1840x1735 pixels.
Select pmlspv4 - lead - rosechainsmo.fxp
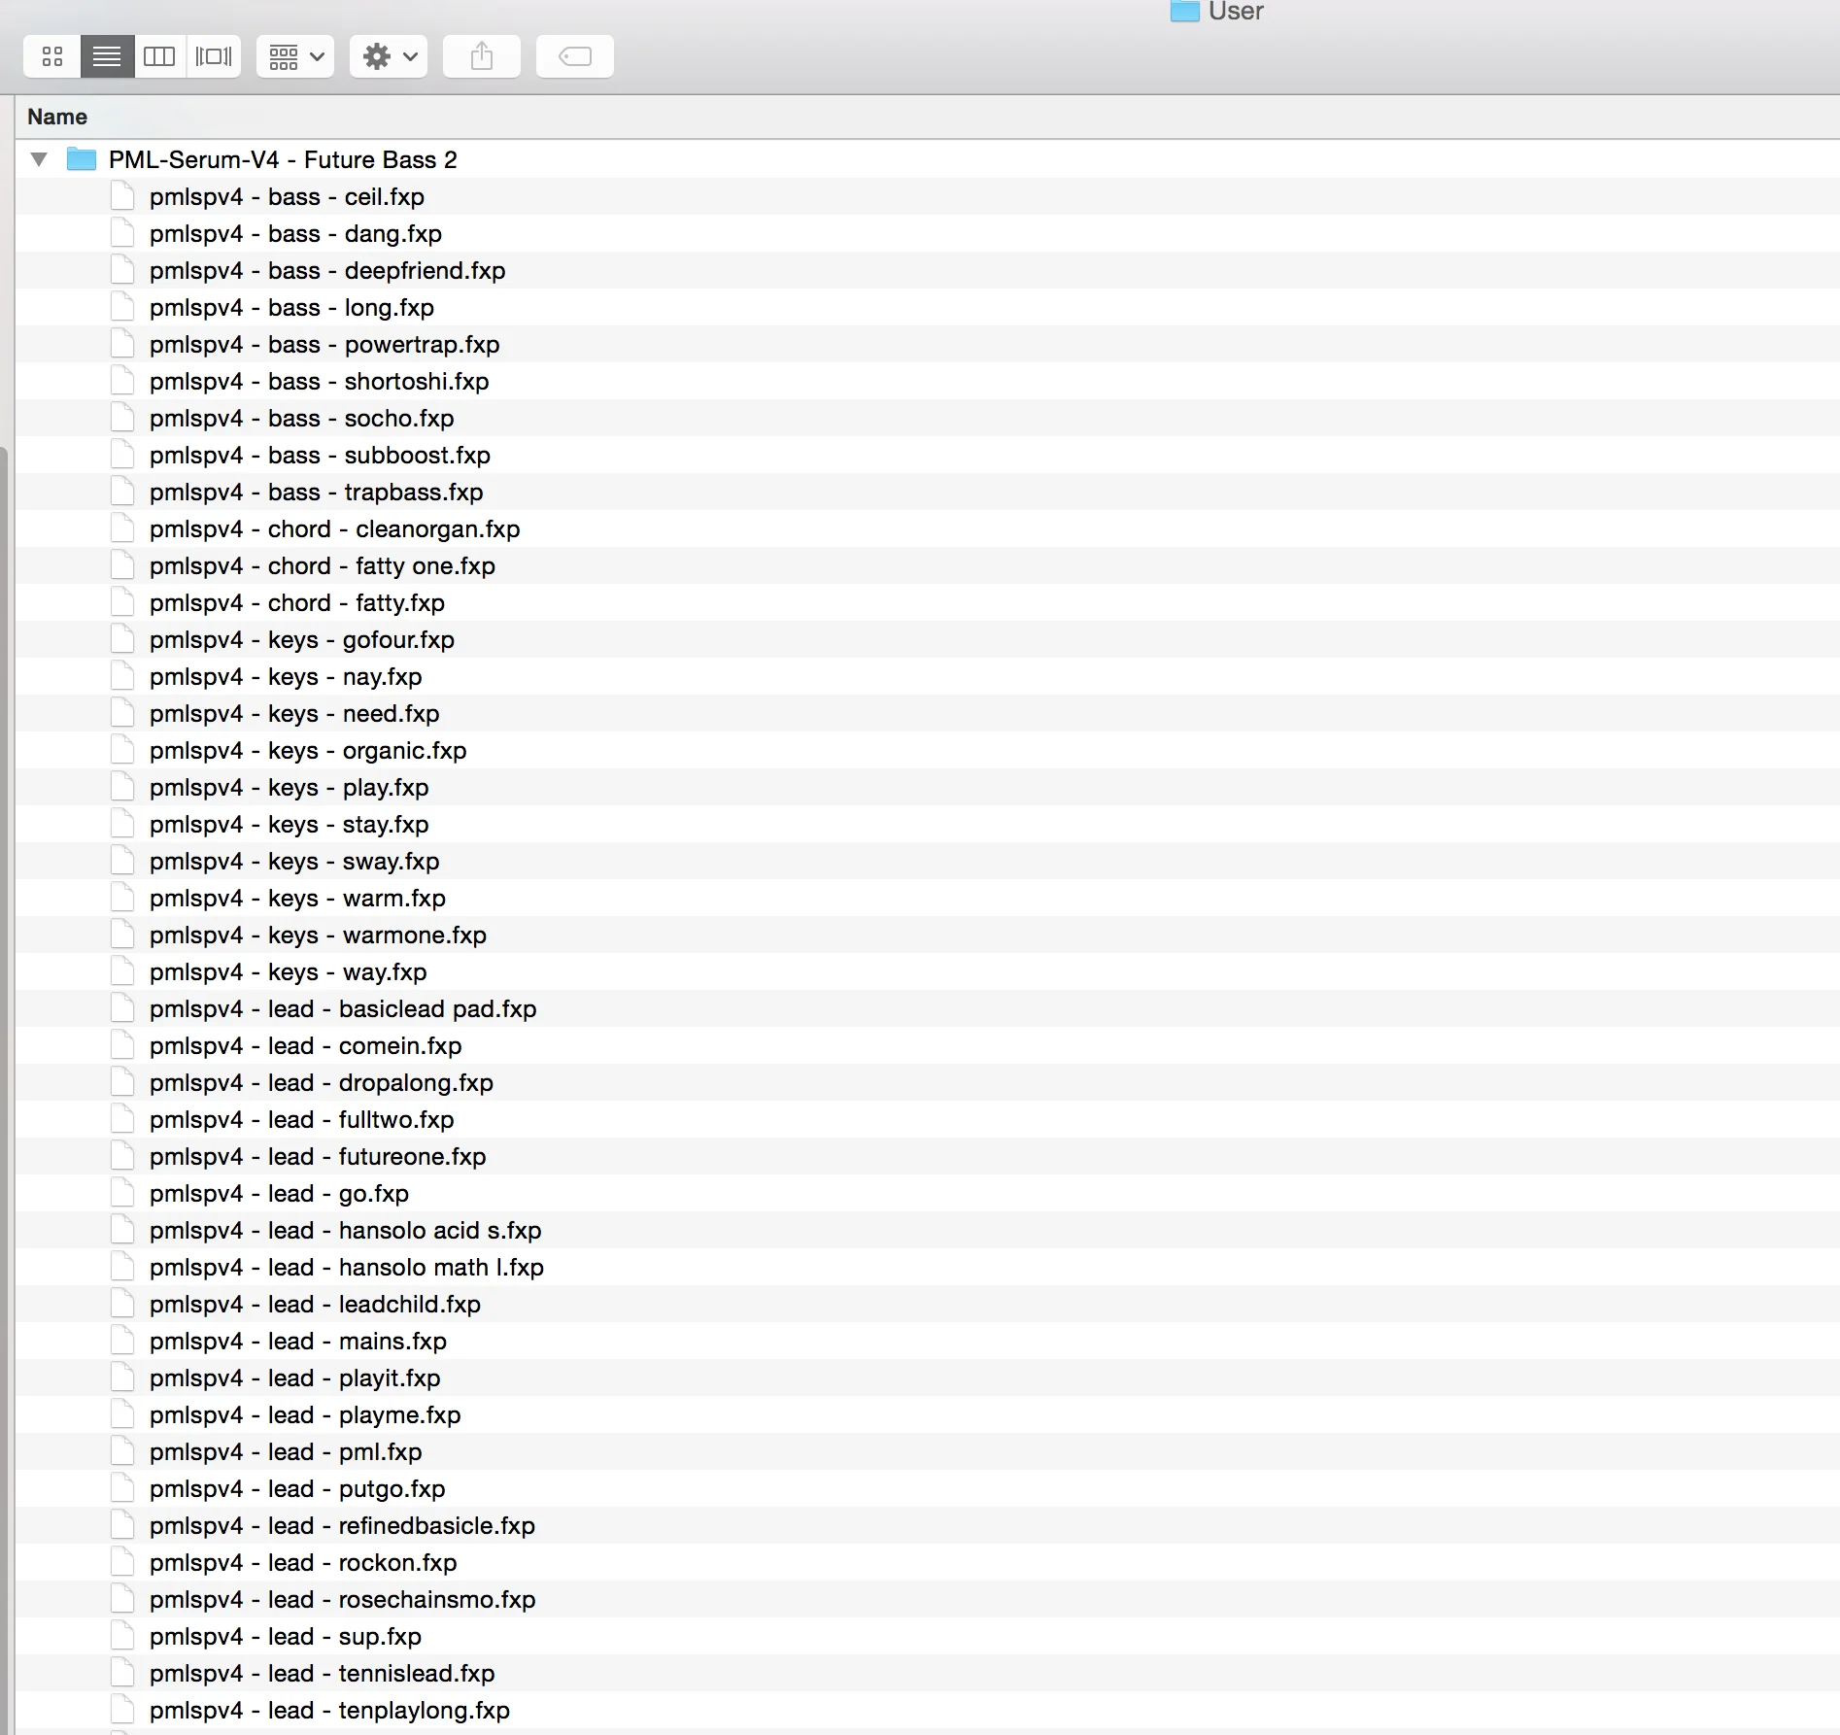[x=342, y=1600]
